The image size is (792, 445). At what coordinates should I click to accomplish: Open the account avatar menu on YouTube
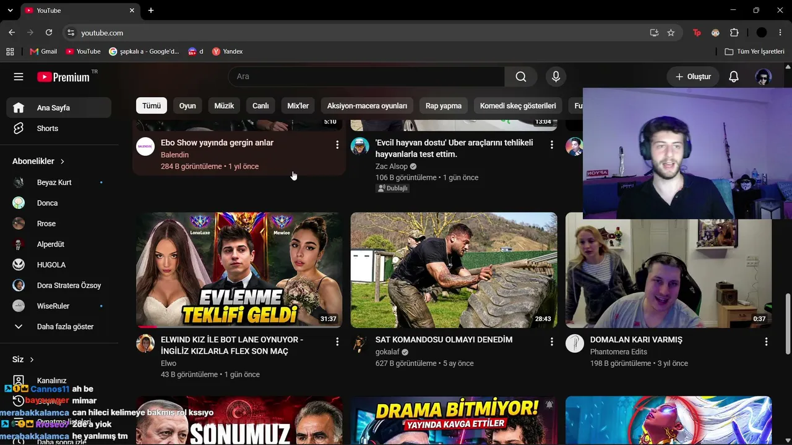click(x=763, y=77)
